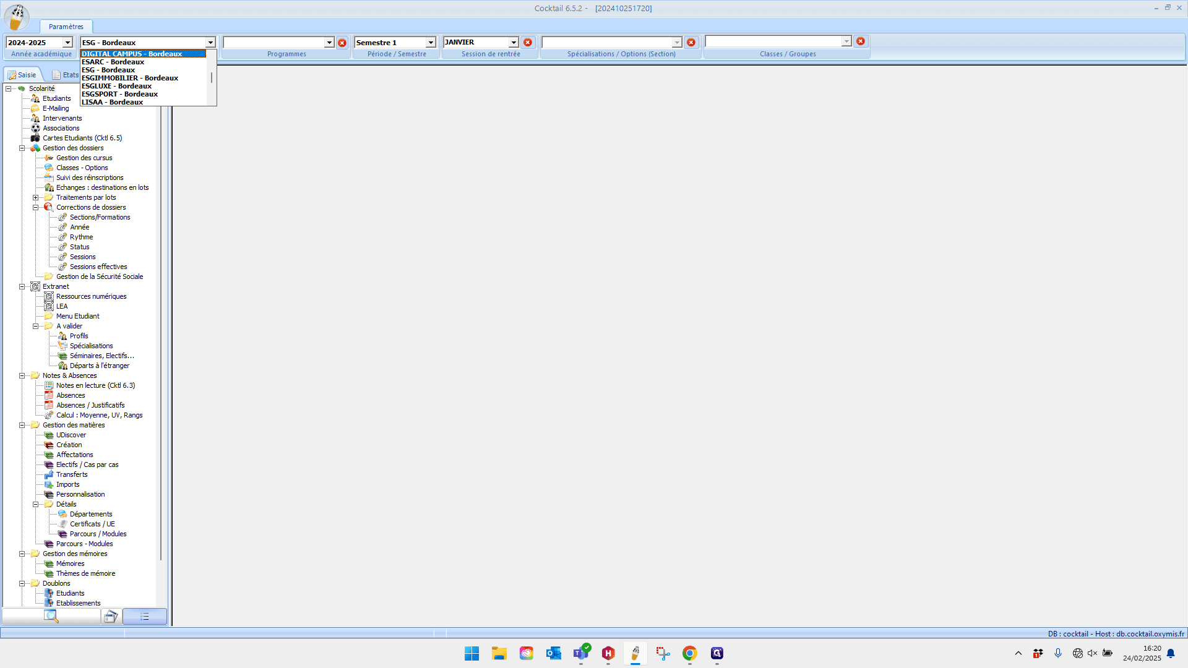Open Microsoft Outlook from the taskbar
The width and height of the screenshot is (1188, 668).
[554, 653]
